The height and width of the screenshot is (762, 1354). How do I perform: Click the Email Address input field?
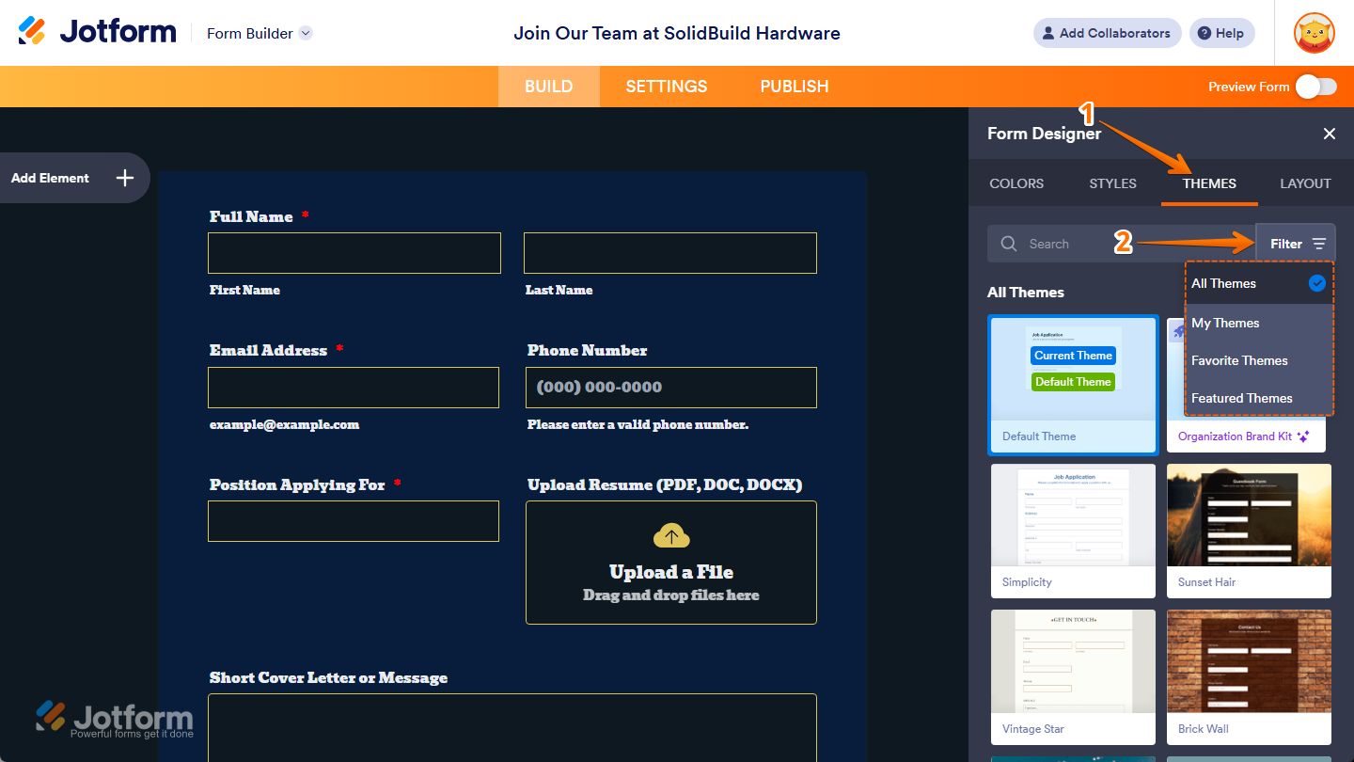pyautogui.click(x=354, y=388)
